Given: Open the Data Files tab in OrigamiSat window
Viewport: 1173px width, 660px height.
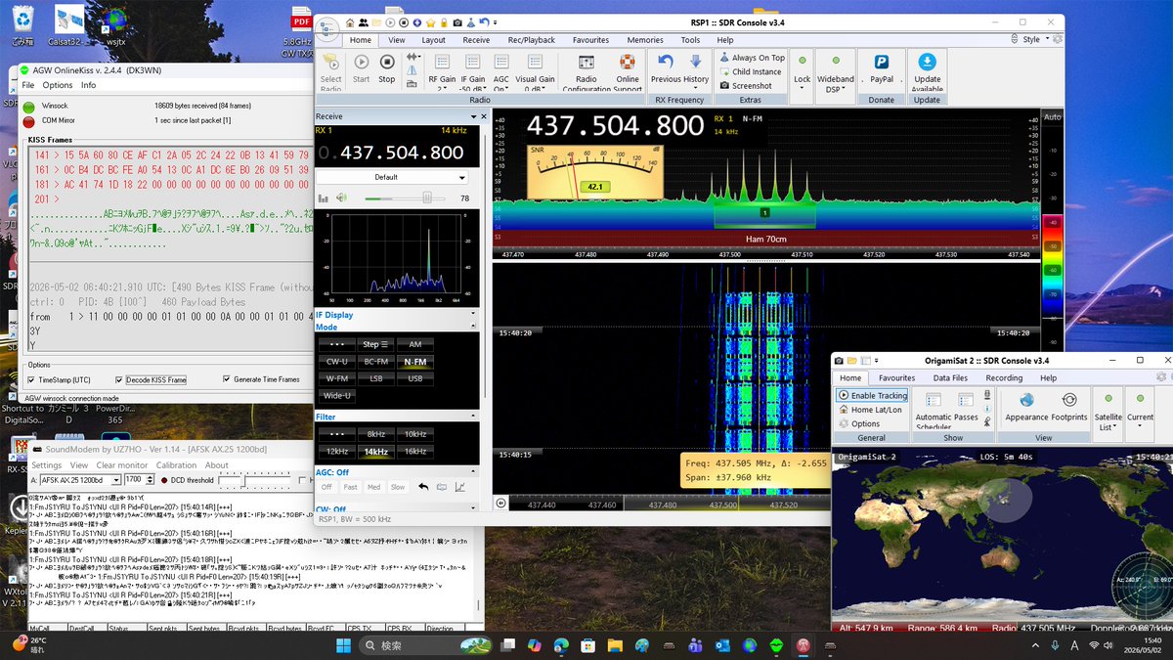Looking at the screenshot, I should click(x=950, y=377).
